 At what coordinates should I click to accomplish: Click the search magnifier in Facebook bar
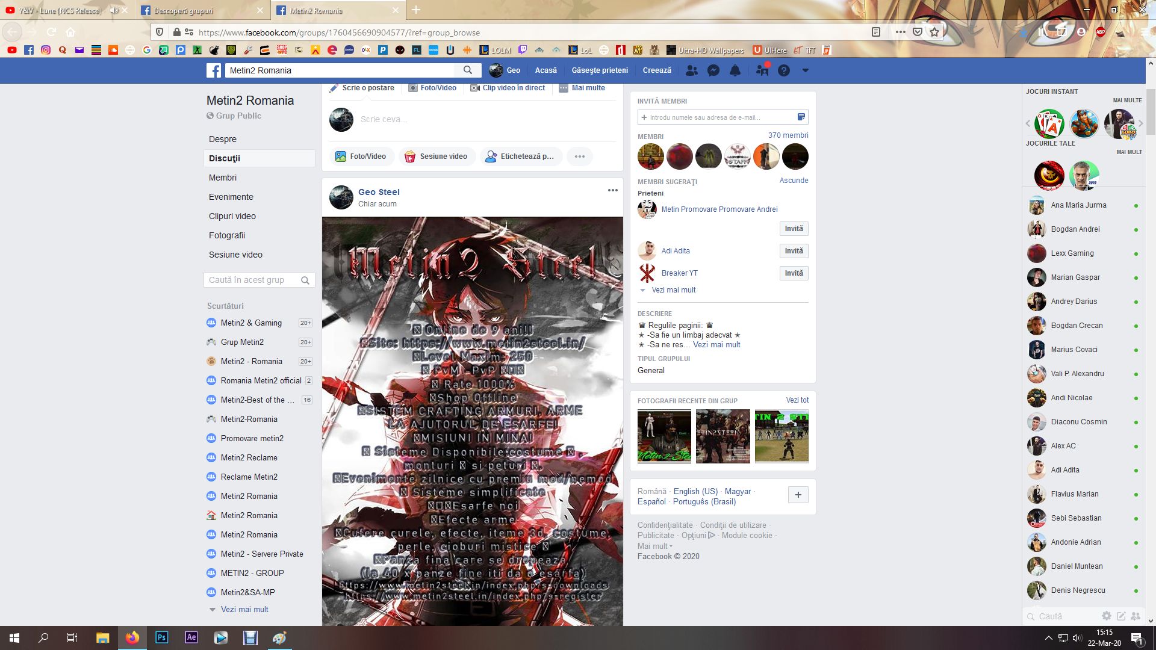coord(468,70)
